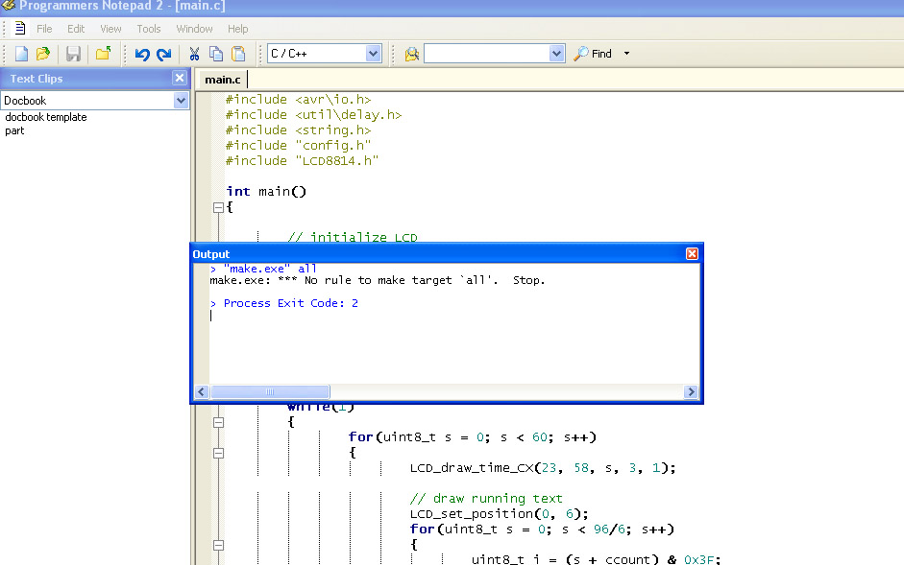This screenshot has height=565, width=904.
Task: Click the Find button
Action: pos(594,54)
